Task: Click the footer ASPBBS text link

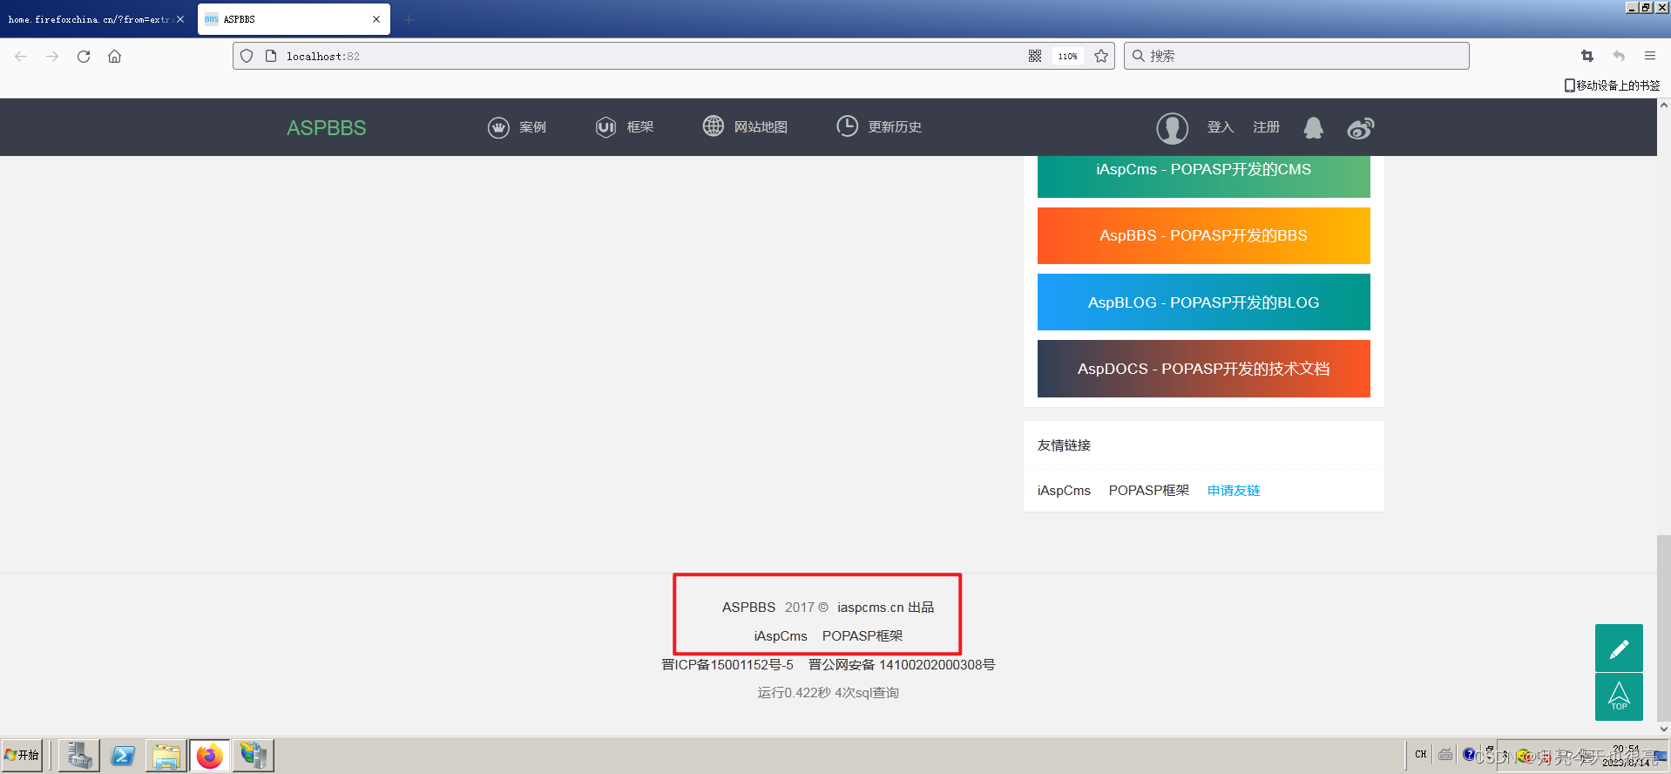Action: pyautogui.click(x=748, y=608)
